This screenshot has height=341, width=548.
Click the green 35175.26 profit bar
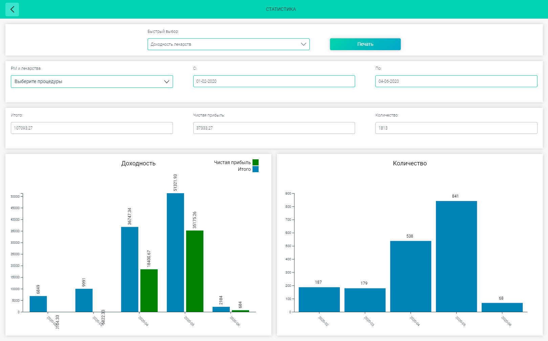[x=195, y=271]
